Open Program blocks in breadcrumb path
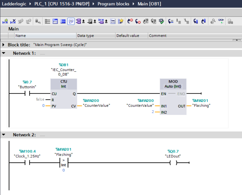 pyautogui.click(x=114, y=4)
